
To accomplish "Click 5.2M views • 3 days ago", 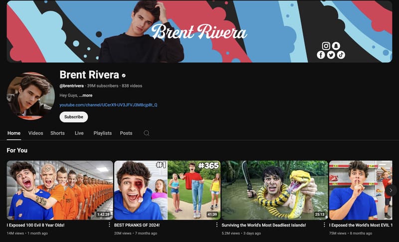I will pyautogui.click(x=241, y=234).
